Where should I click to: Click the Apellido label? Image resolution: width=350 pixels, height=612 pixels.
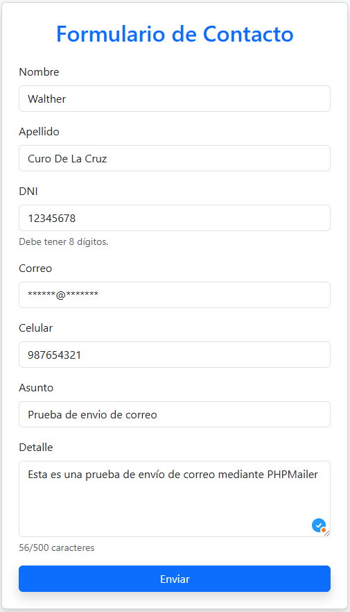click(x=39, y=132)
